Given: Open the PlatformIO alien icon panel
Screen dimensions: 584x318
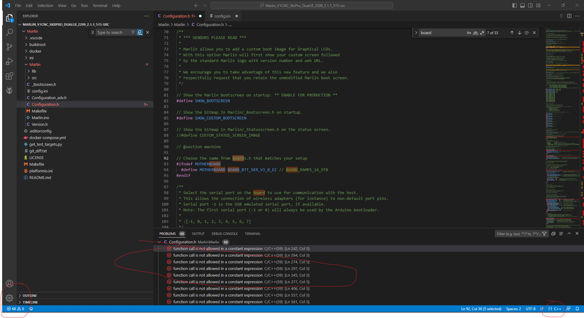Looking at the screenshot, I should [x=9, y=90].
